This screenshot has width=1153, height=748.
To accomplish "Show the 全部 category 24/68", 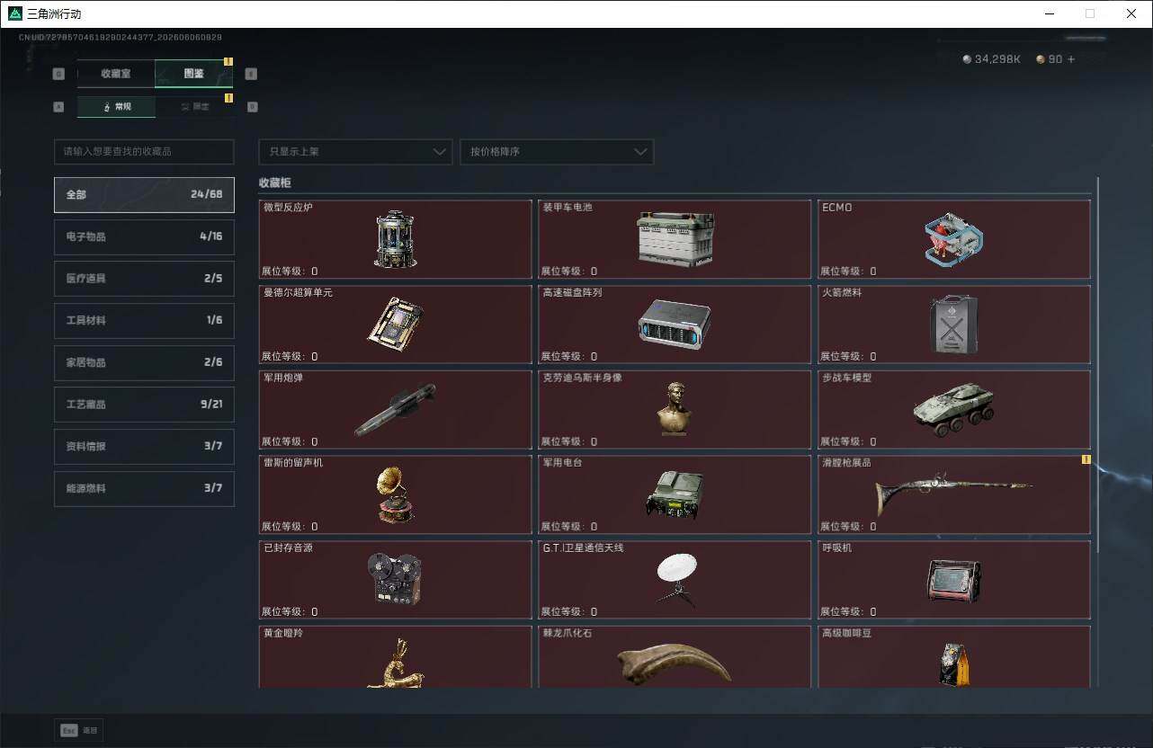I will click(144, 194).
